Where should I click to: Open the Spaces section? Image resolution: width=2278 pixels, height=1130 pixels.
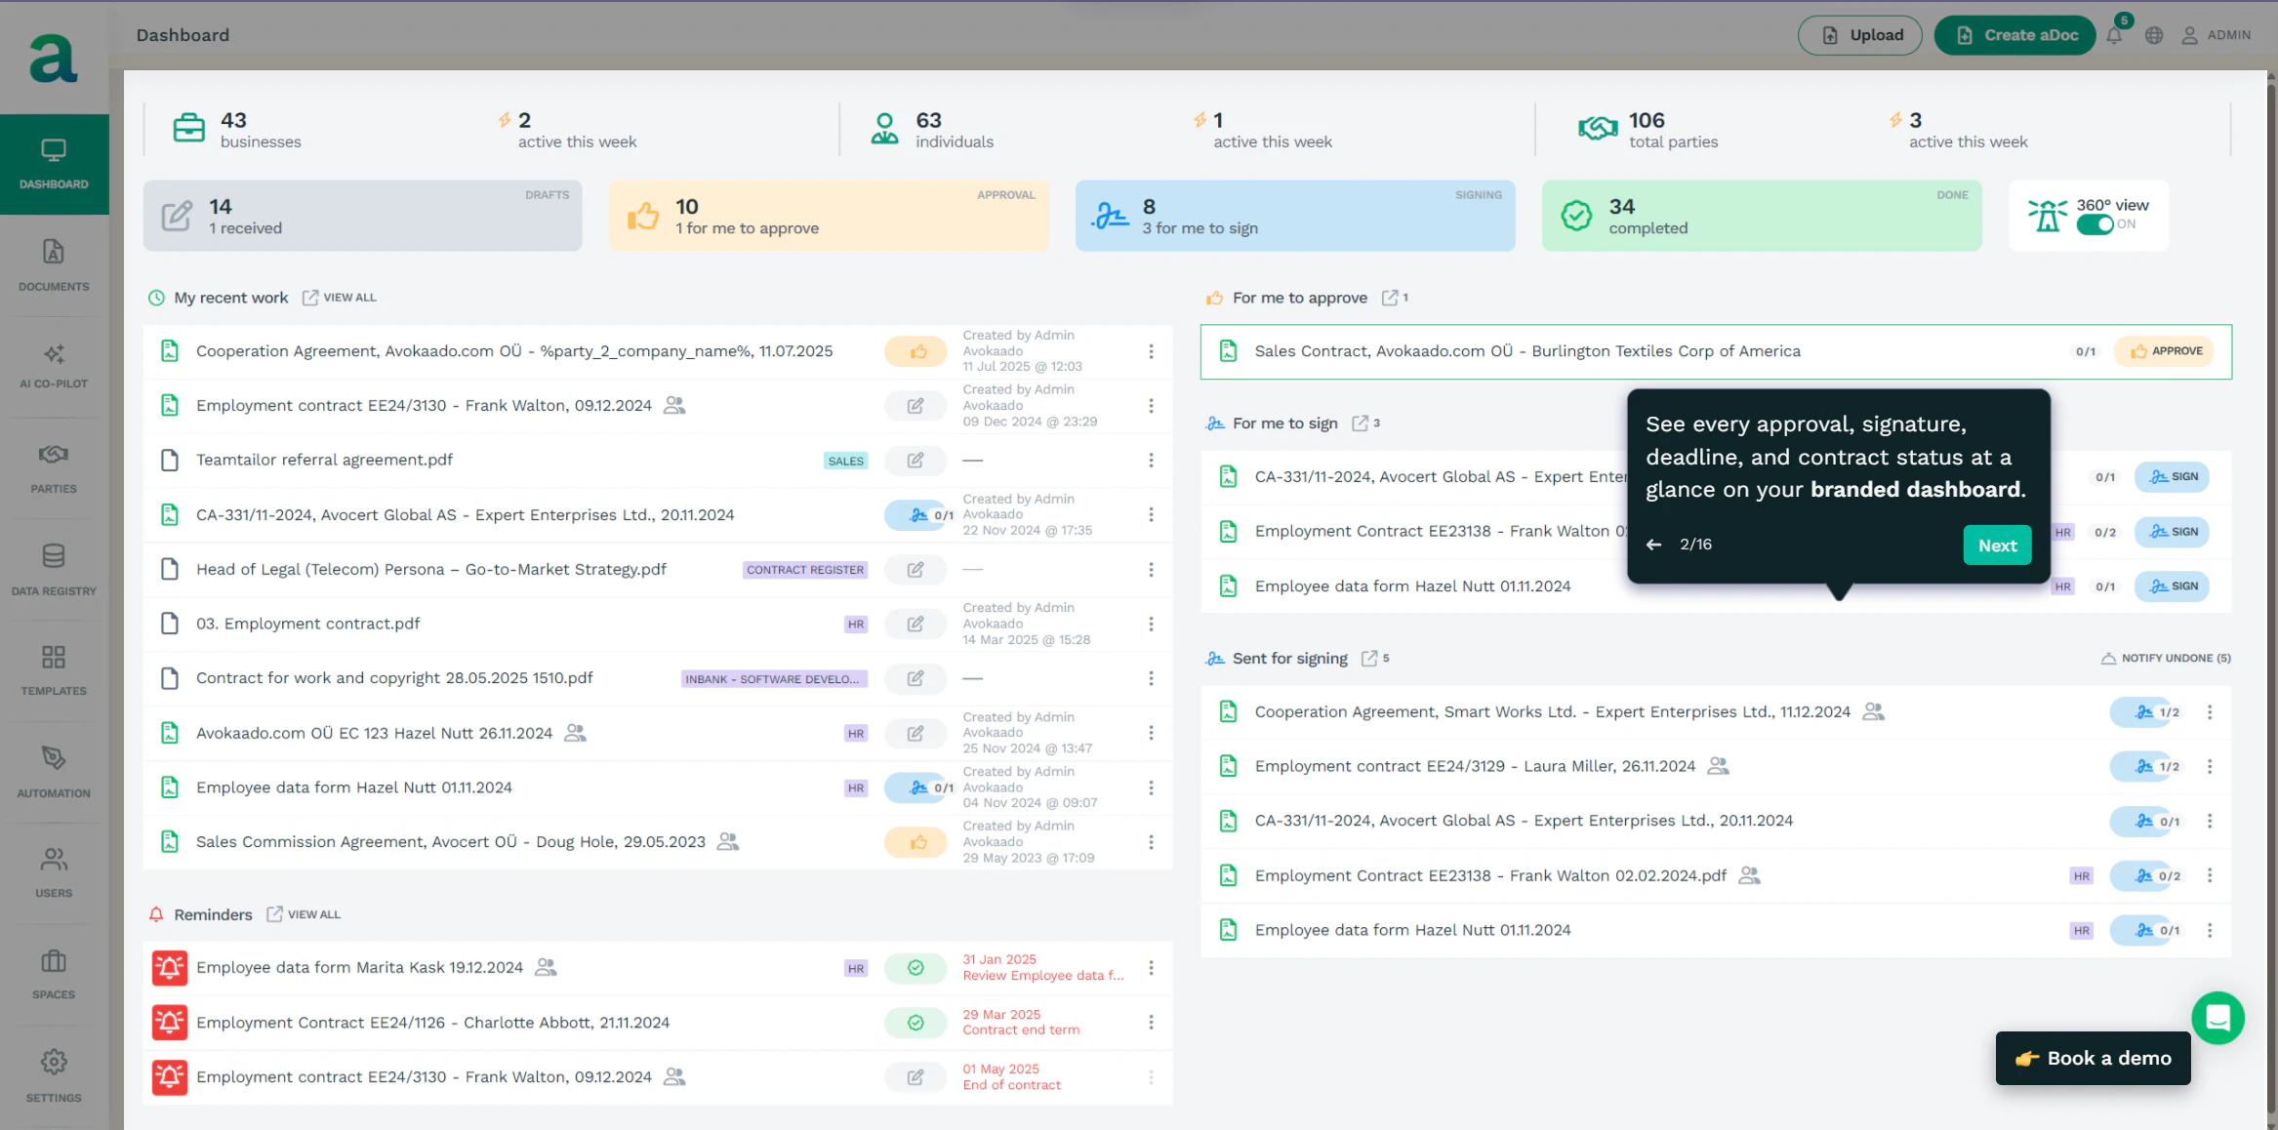coord(53,976)
